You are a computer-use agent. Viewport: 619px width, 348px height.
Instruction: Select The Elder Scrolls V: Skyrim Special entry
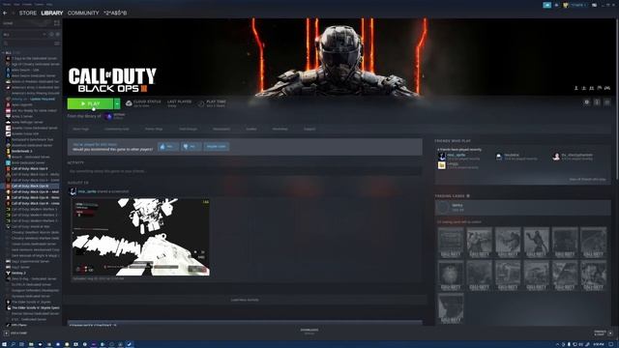click(x=32, y=307)
